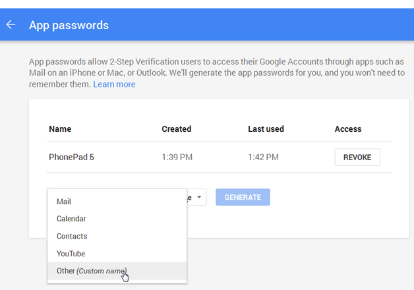
Task: Click the Access column header
Action: pyautogui.click(x=348, y=129)
